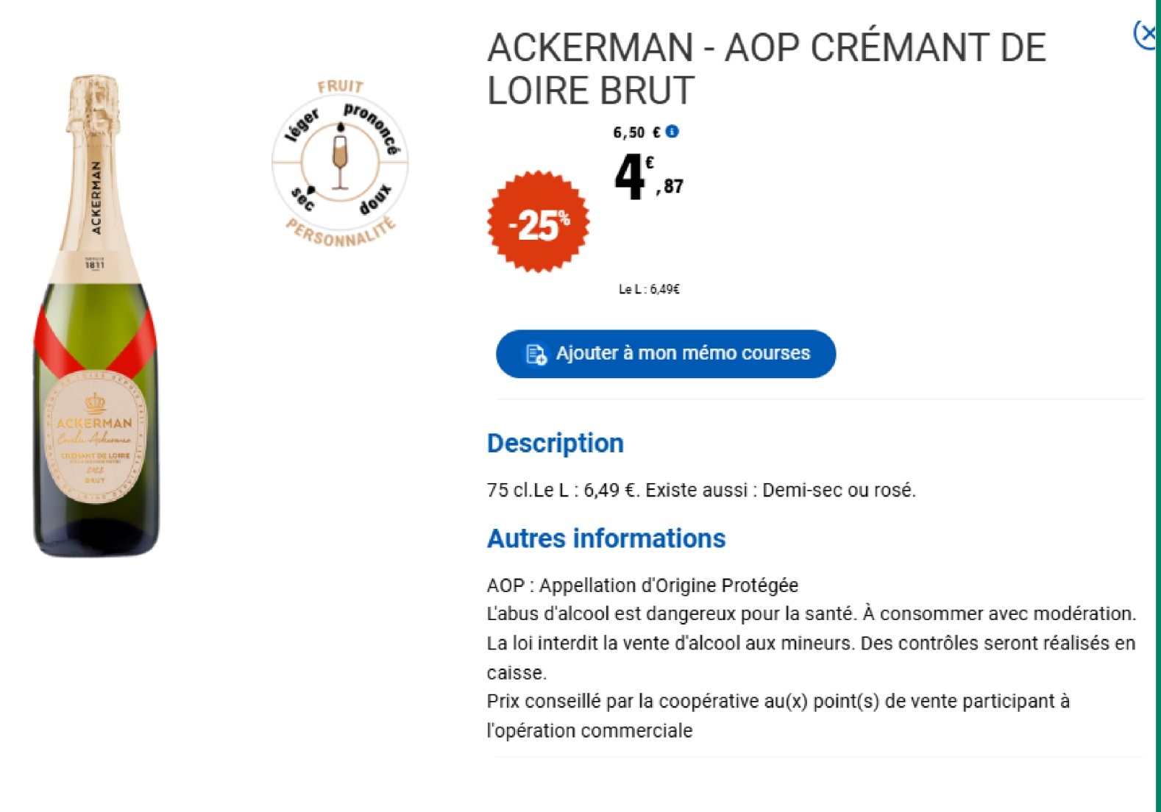Click the Description heading
The image size is (1161, 812).
555,444
